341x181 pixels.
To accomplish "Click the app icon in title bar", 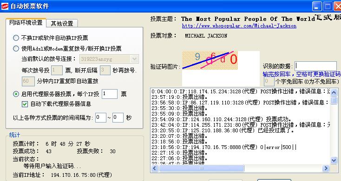I will (5, 6).
